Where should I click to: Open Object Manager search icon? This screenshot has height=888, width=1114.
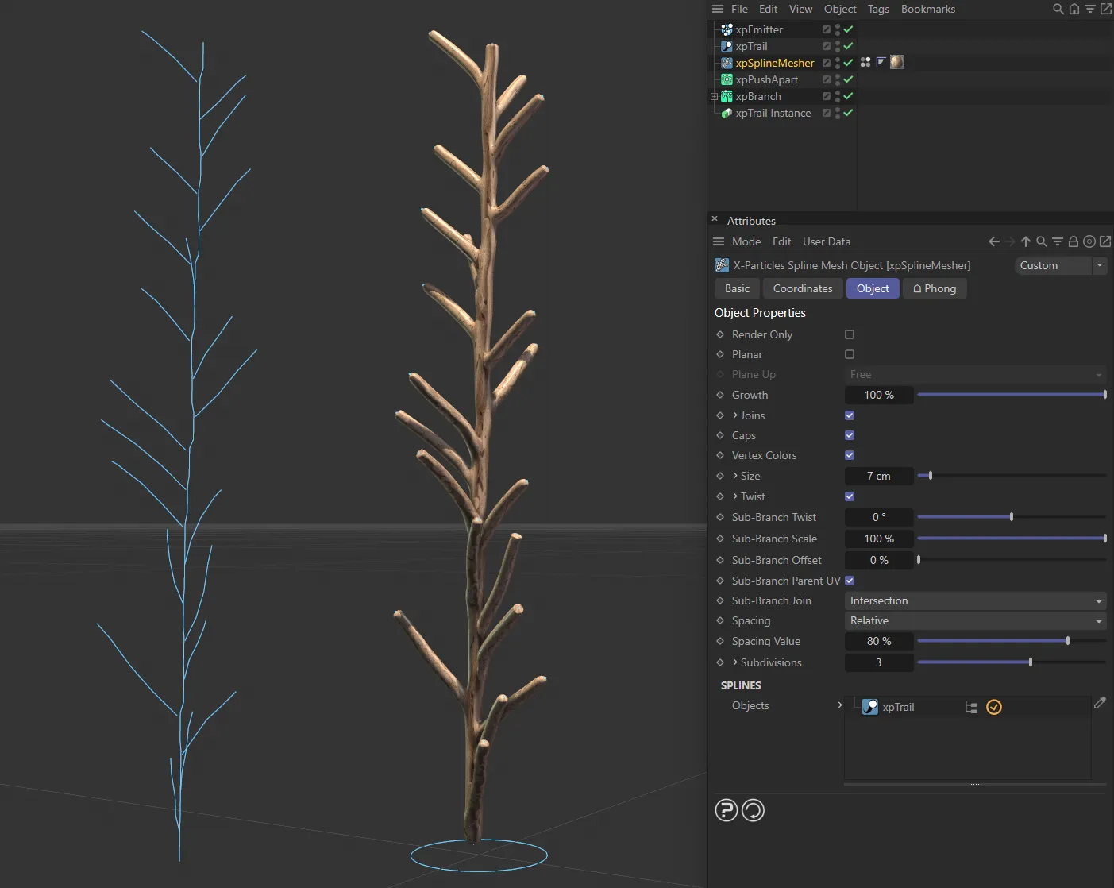click(x=1058, y=9)
